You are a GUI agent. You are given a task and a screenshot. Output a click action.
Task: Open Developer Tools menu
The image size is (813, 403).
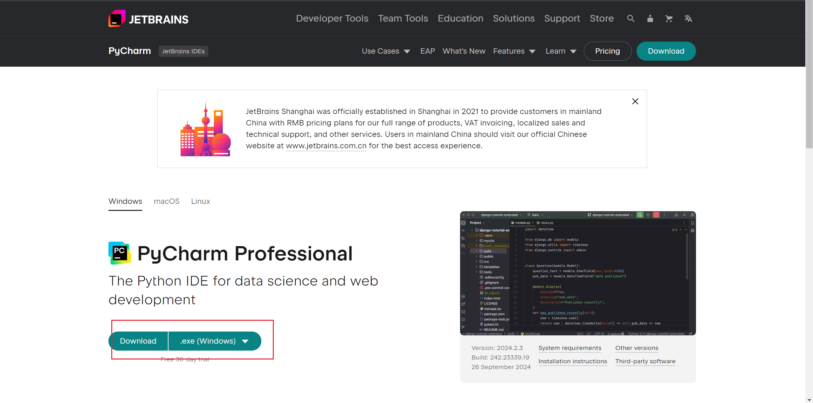tap(332, 18)
